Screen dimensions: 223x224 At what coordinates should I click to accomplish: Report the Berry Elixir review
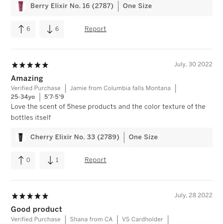pyautogui.click(x=95, y=29)
